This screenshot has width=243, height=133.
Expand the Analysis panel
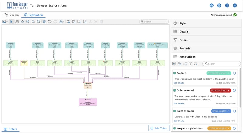[206, 48]
